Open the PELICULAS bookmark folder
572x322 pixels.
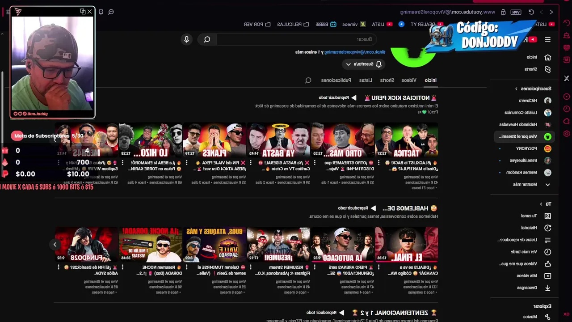(x=293, y=24)
